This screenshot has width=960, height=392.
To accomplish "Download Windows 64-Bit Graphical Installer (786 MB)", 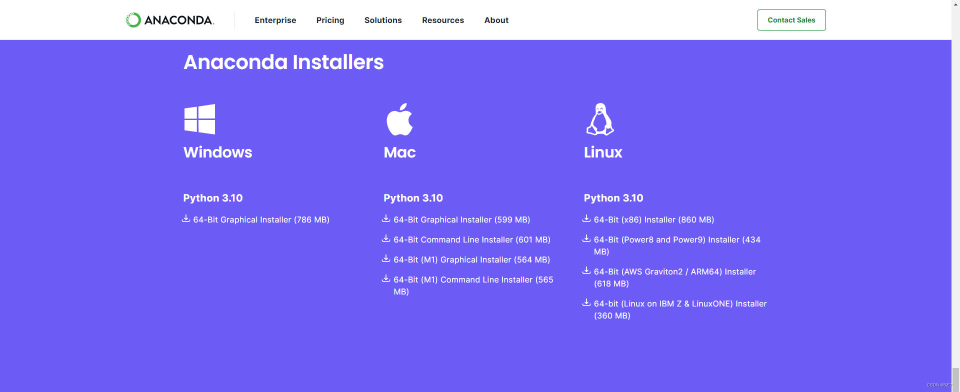I will point(261,219).
